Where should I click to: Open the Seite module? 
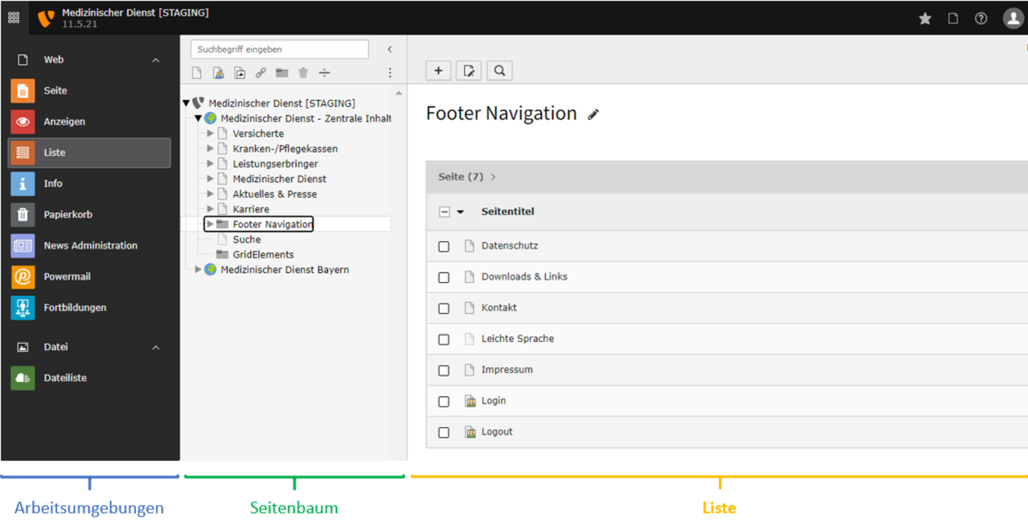(90, 91)
